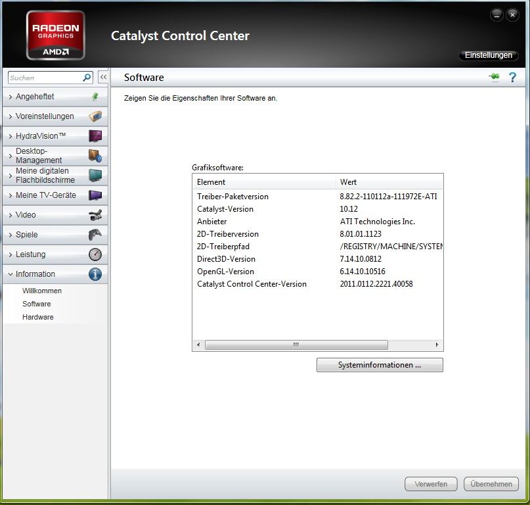
Task: Click the scrollbar left arrow
Action: (198, 345)
